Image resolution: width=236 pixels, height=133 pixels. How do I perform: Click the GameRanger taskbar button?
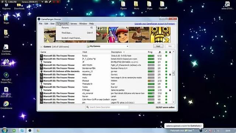30,130
